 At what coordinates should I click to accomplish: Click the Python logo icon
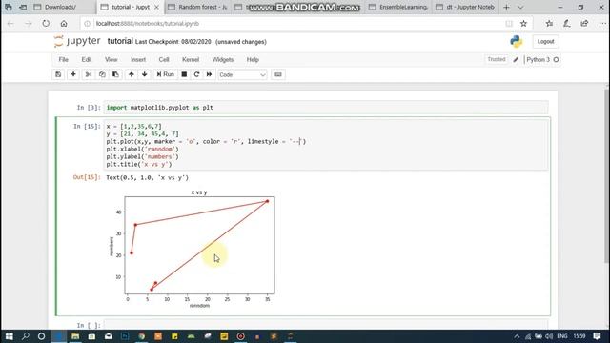(x=517, y=41)
